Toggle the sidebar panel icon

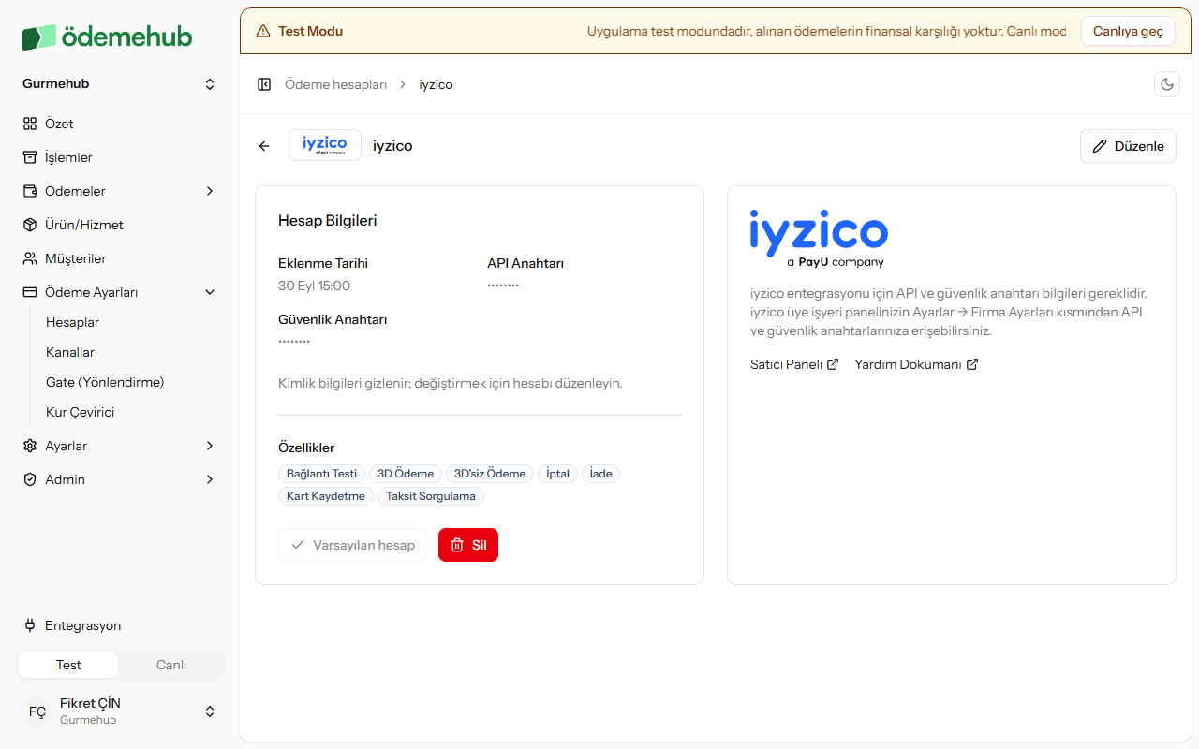[264, 84]
